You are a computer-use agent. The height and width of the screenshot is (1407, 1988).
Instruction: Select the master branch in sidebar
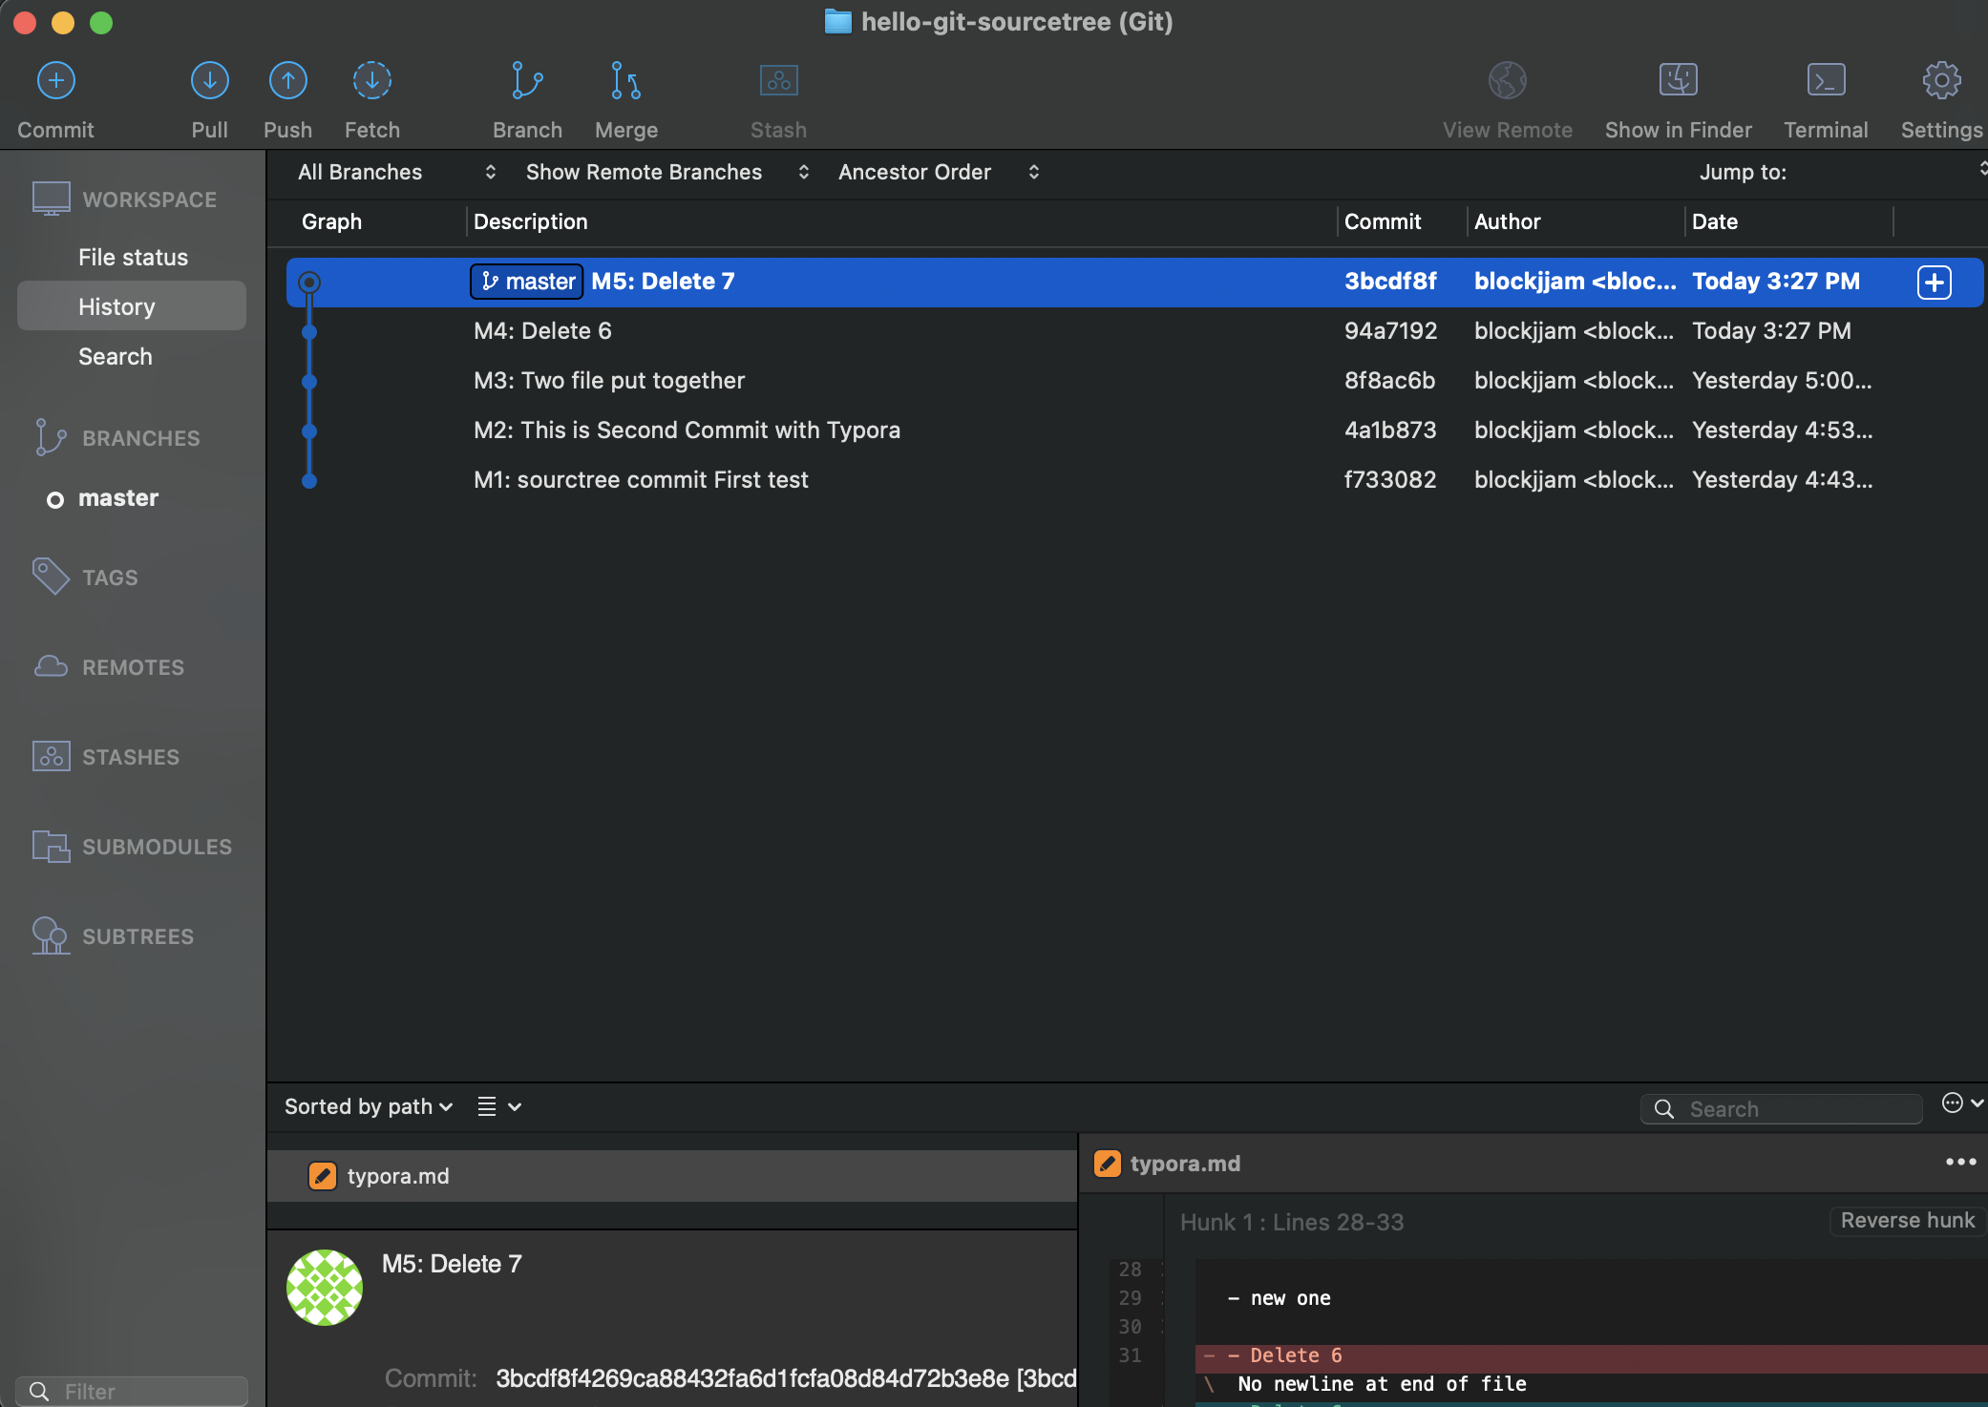point(118,498)
